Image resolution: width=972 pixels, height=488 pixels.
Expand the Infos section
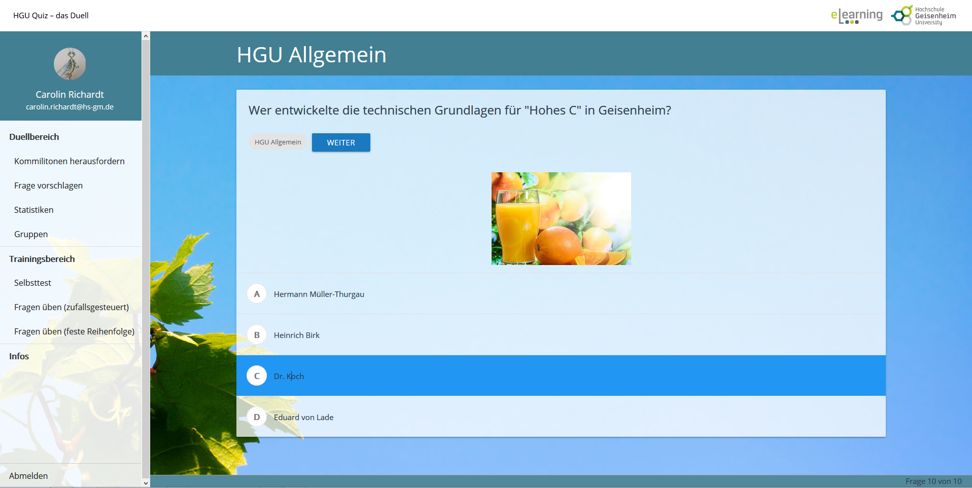(x=19, y=356)
